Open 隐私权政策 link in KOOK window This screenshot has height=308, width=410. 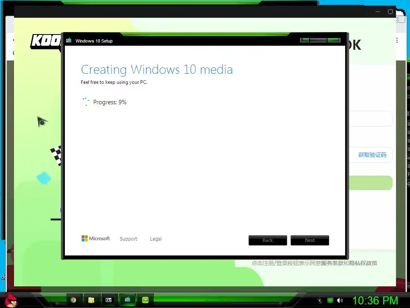[363, 263]
